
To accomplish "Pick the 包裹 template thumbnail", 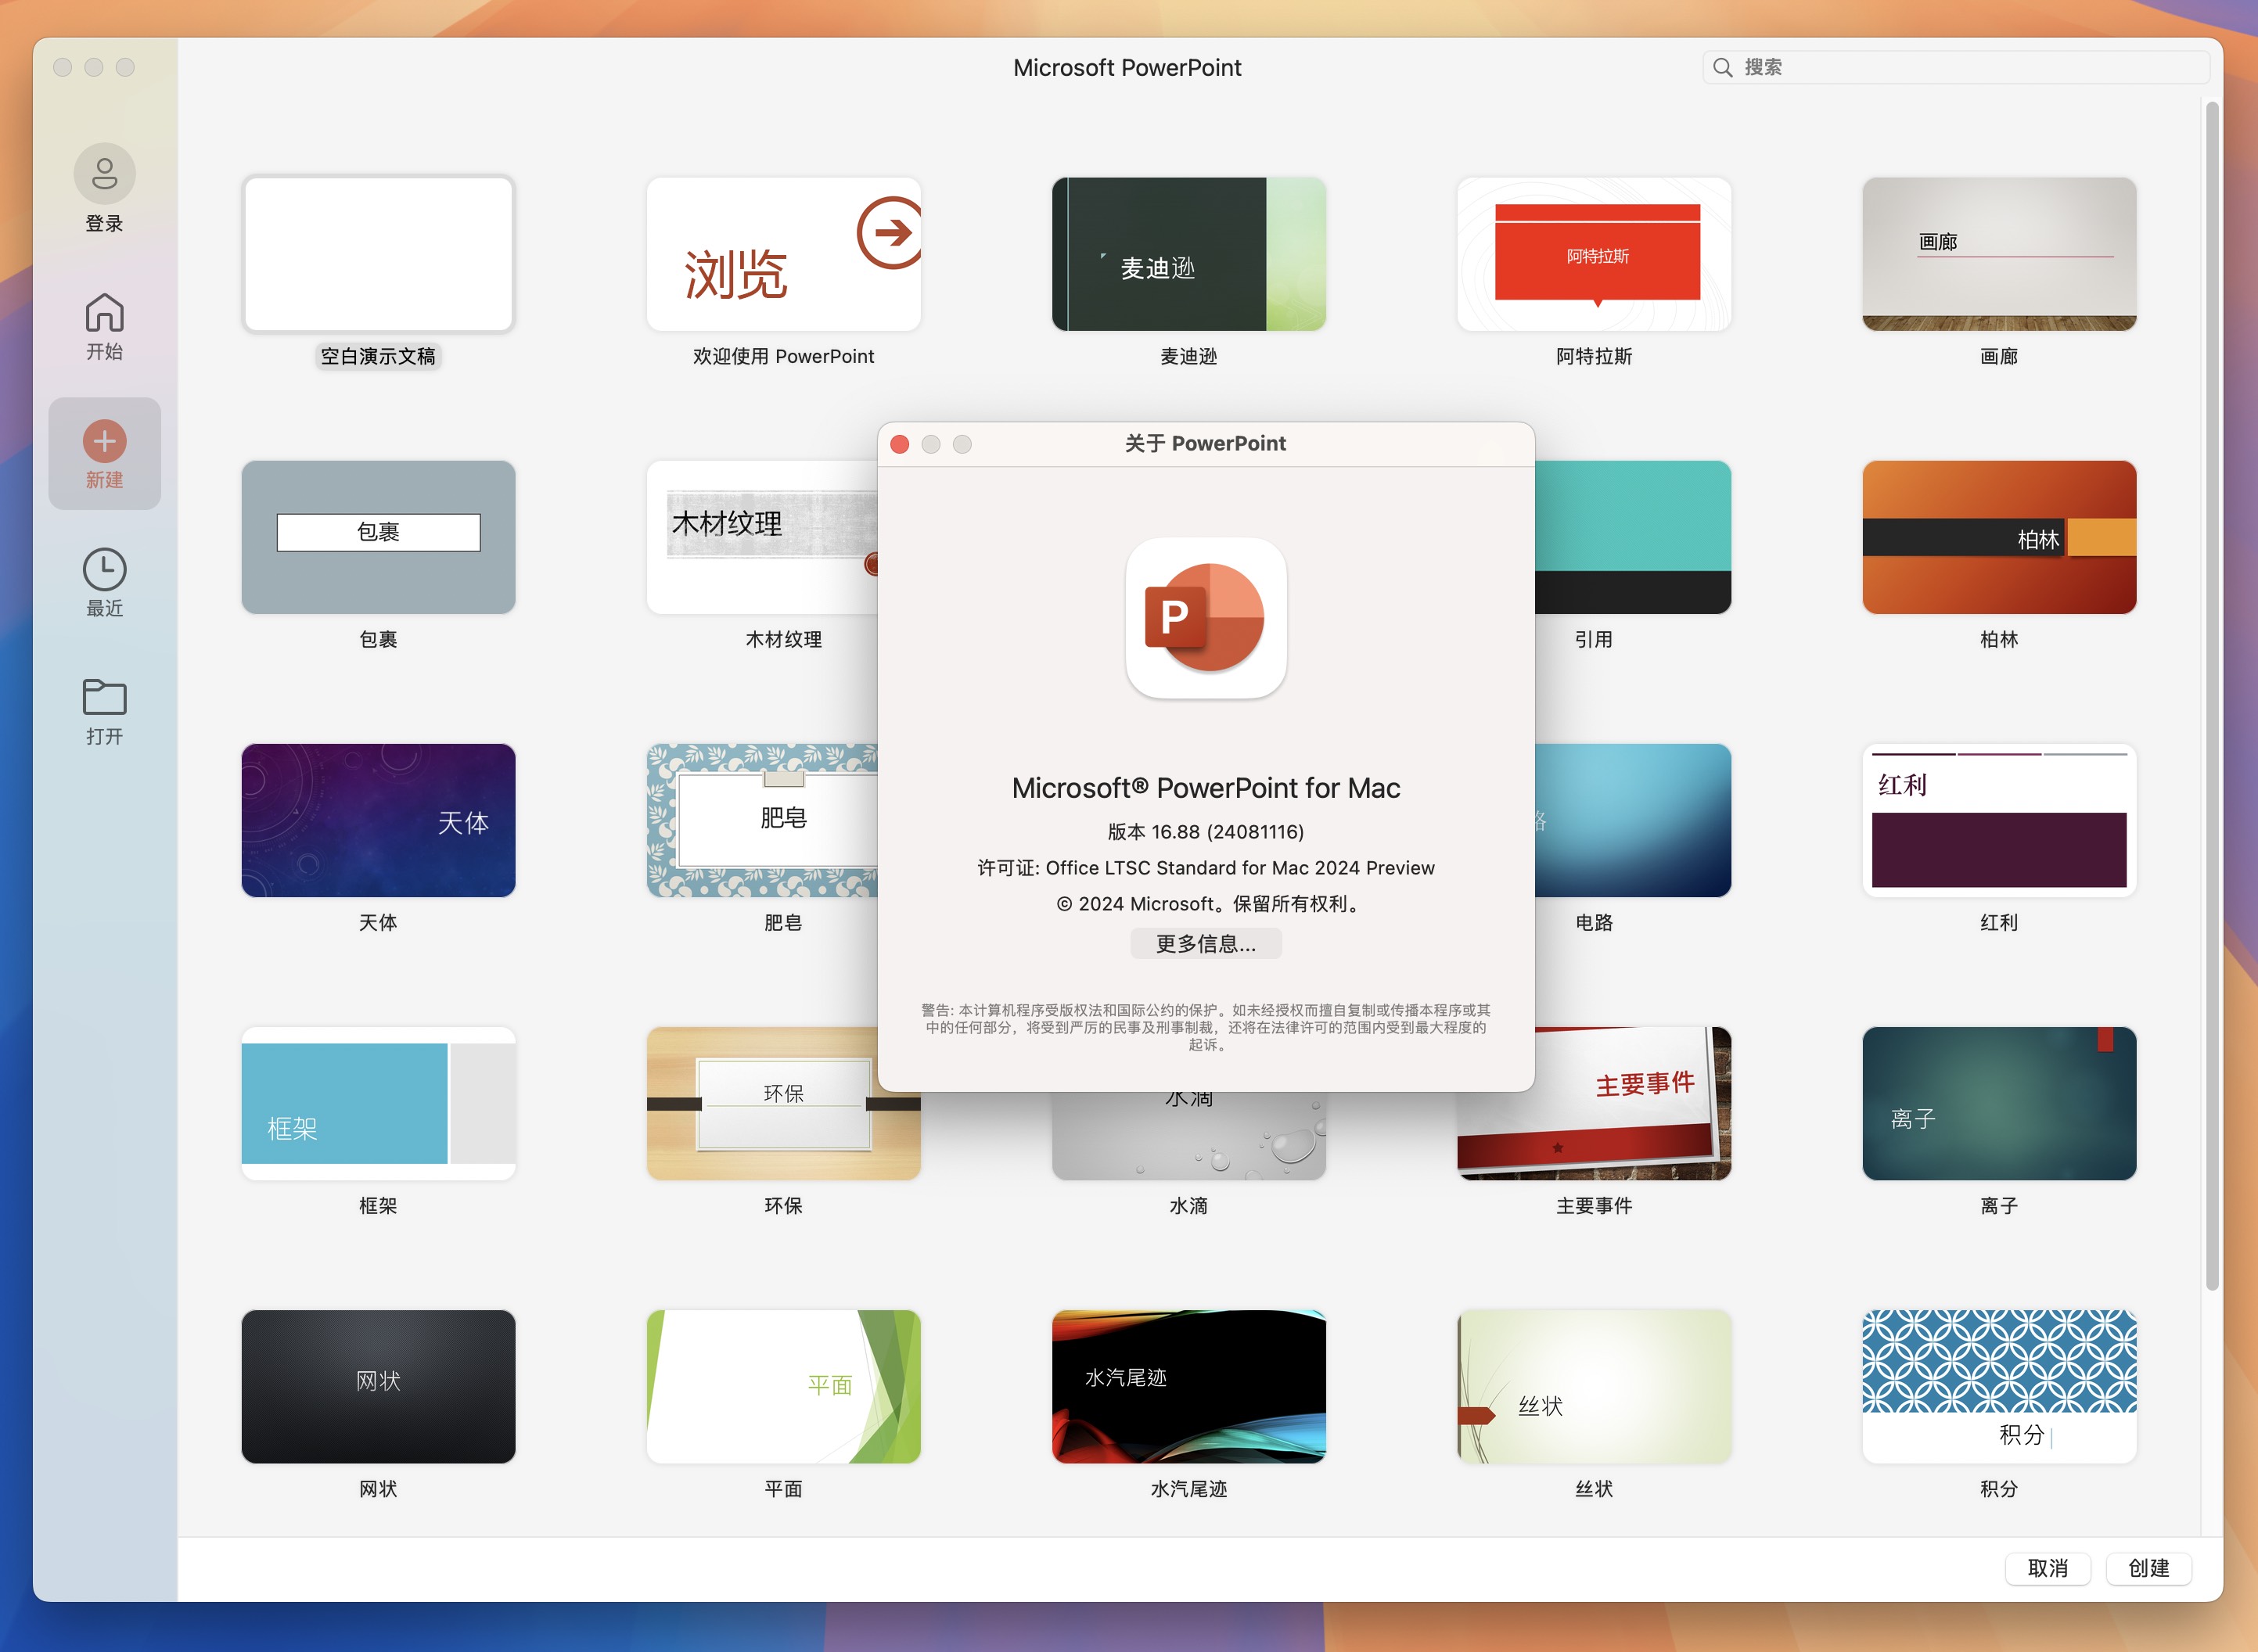I will (378, 537).
